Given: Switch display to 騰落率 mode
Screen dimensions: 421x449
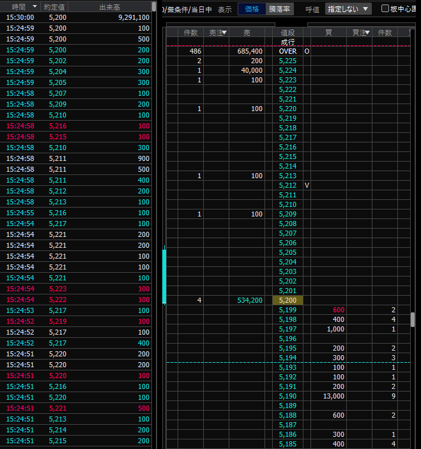Looking at the screenshot, I should [x=279, y=9].
